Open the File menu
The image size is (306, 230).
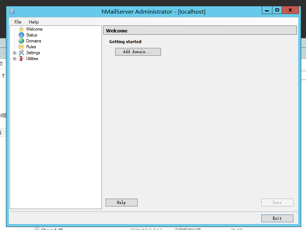pos(18,22)
